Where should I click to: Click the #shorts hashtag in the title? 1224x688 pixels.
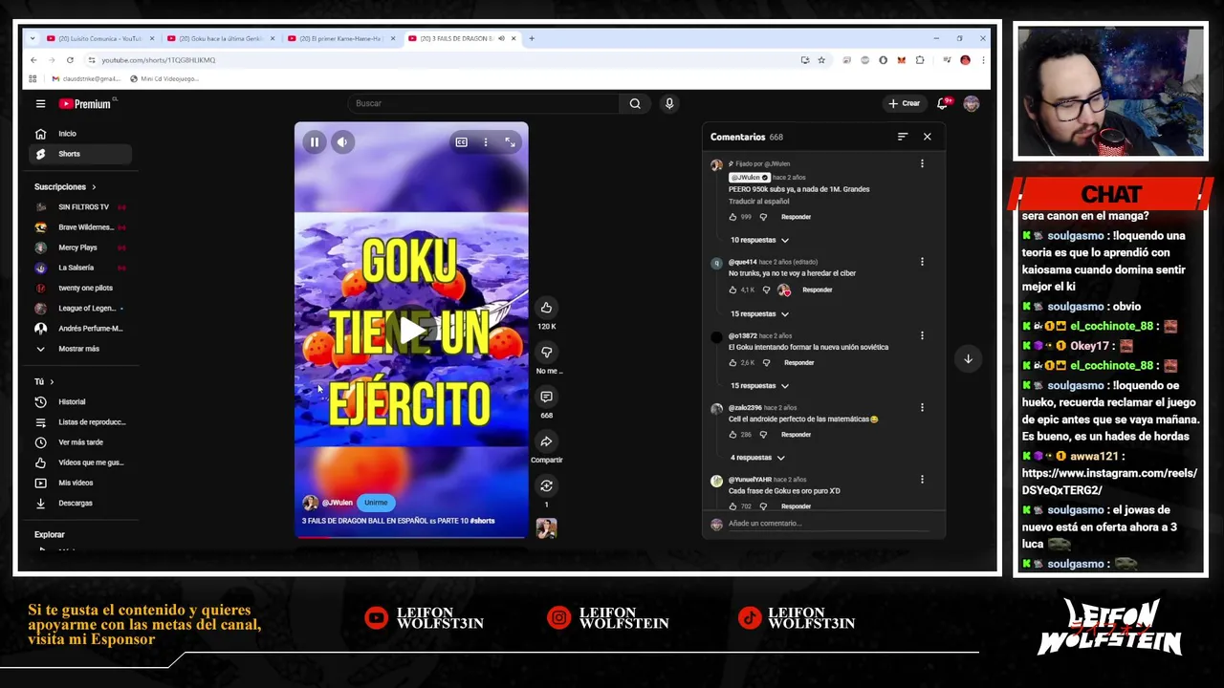point(483,521)
